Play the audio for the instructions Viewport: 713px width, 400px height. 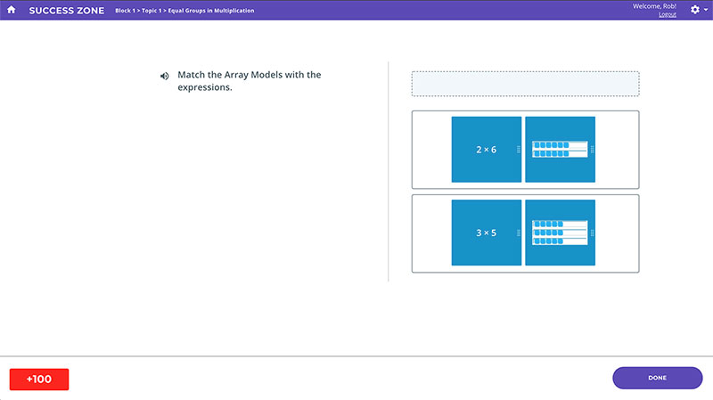click(164, 76)
